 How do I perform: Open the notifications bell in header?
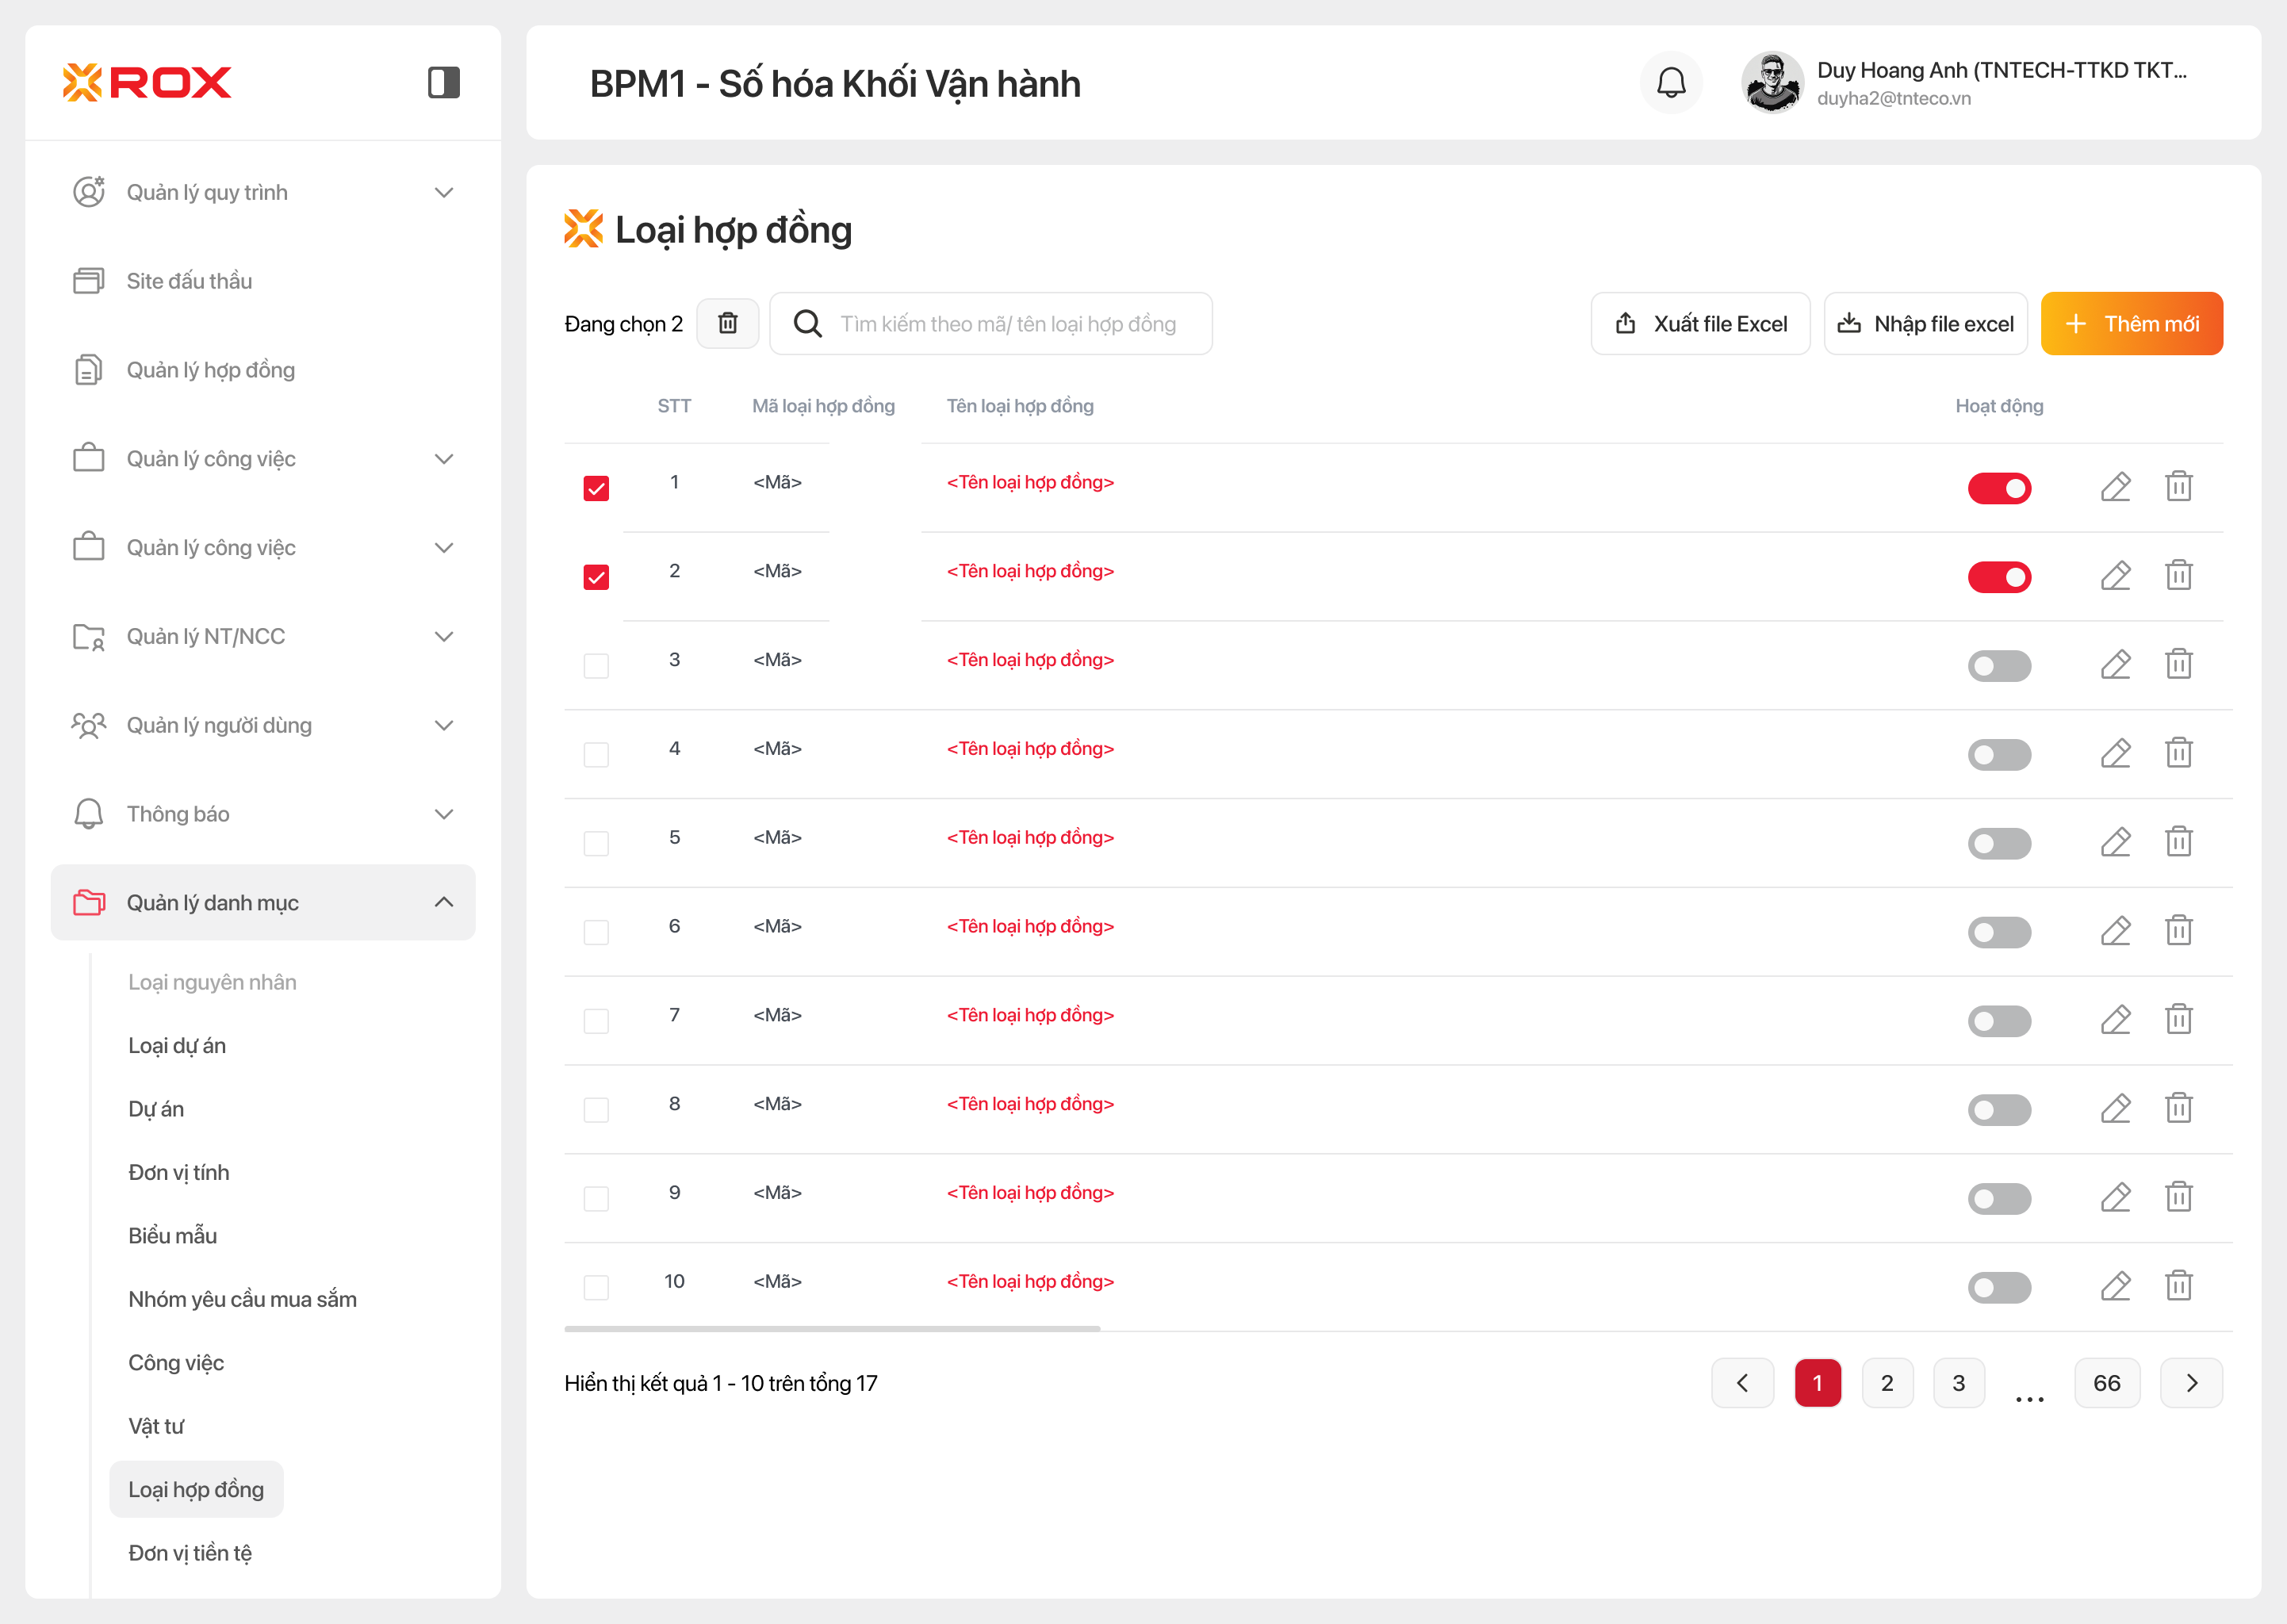(x=1670, y=82)
